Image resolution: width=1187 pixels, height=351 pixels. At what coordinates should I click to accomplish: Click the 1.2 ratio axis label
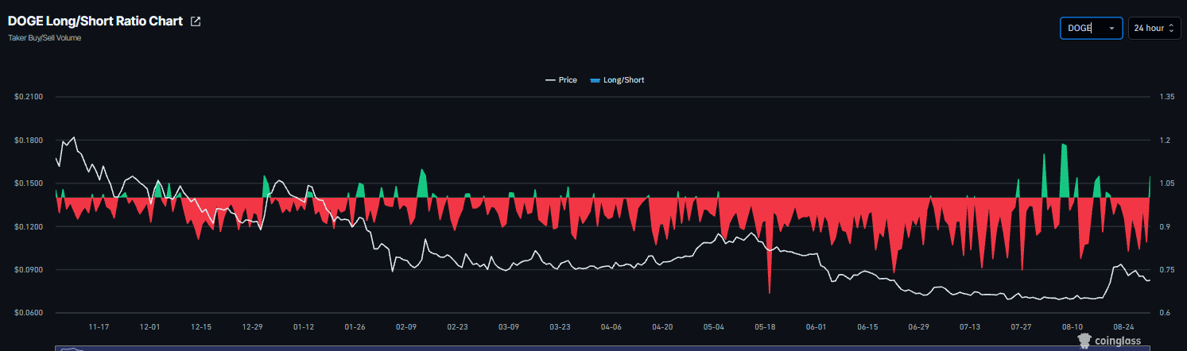1166,141
